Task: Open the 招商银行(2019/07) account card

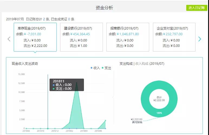Action: tap(128, 37)
